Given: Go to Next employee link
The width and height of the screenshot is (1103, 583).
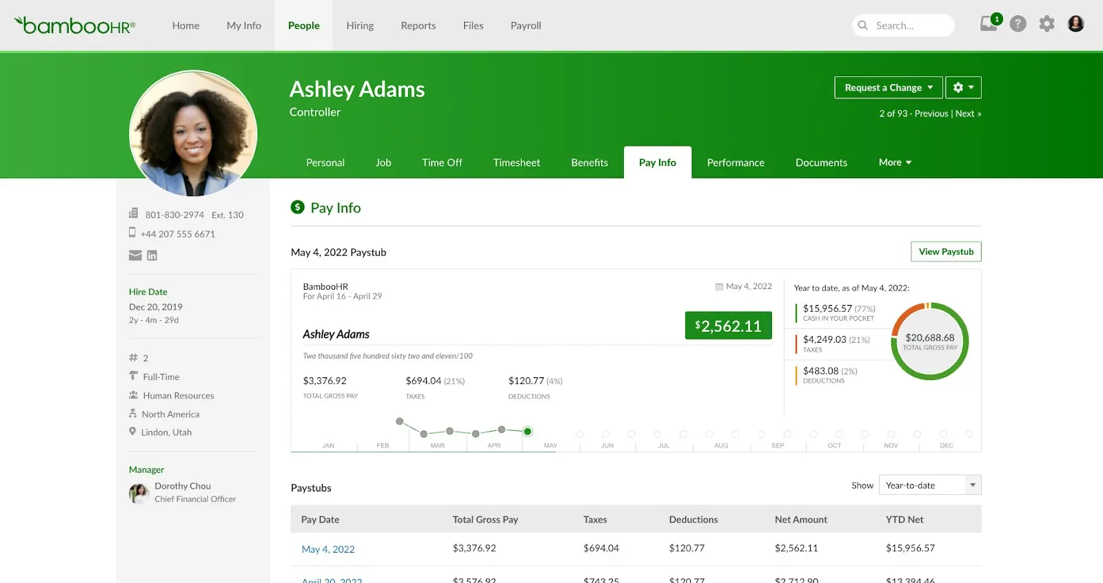Looking at the screenshot, I should pos(968,114).
